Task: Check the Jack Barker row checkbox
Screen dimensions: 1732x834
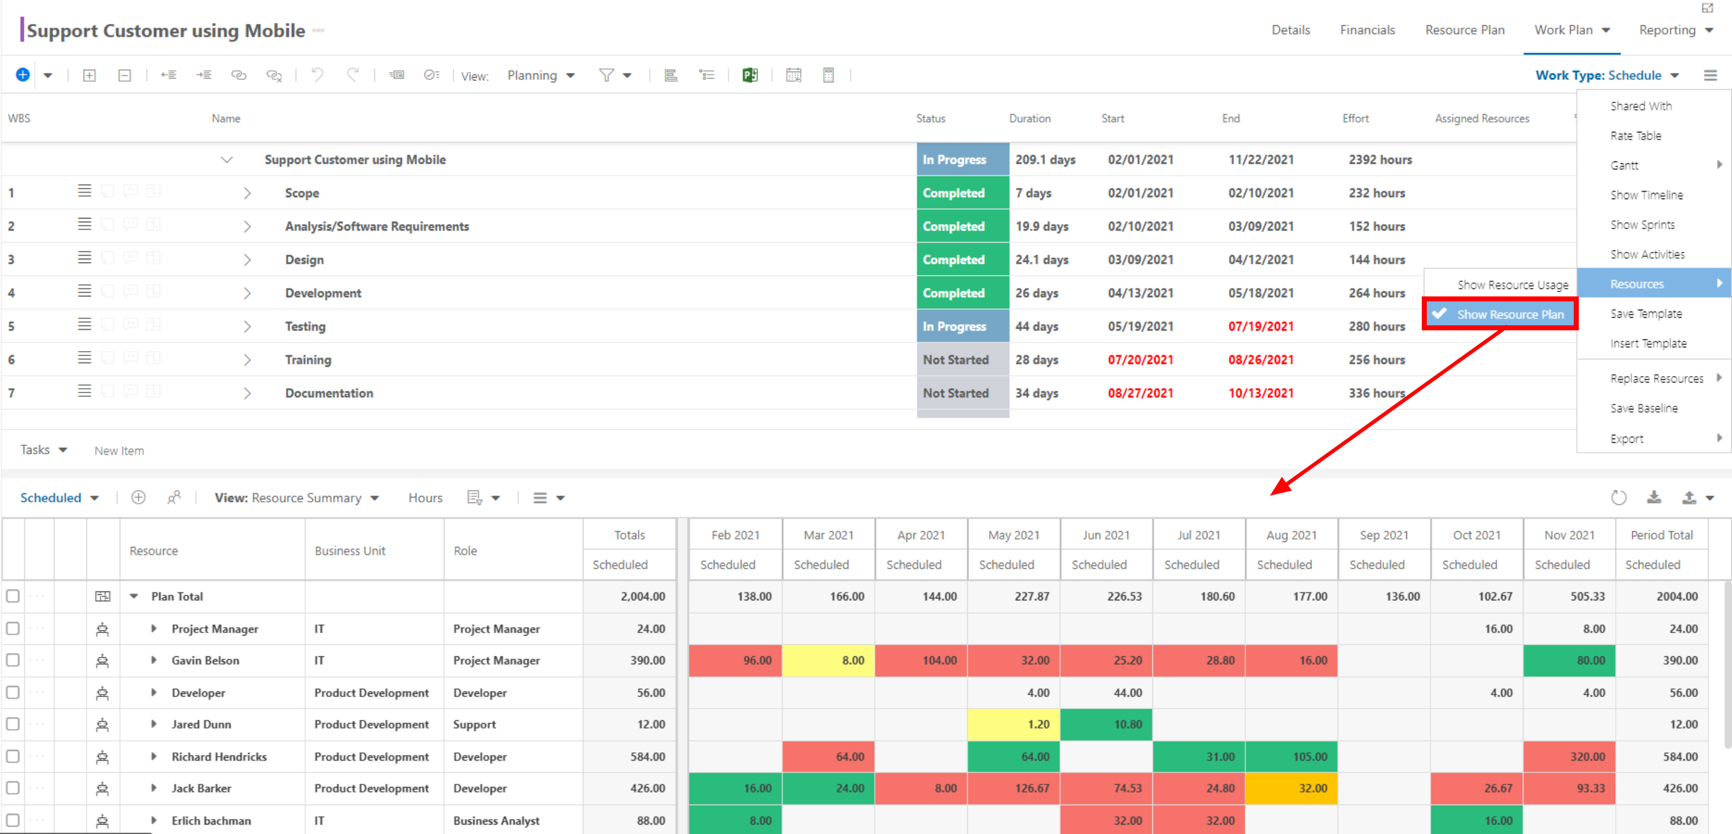Action: pyautogui.click(x=13, y=788)
